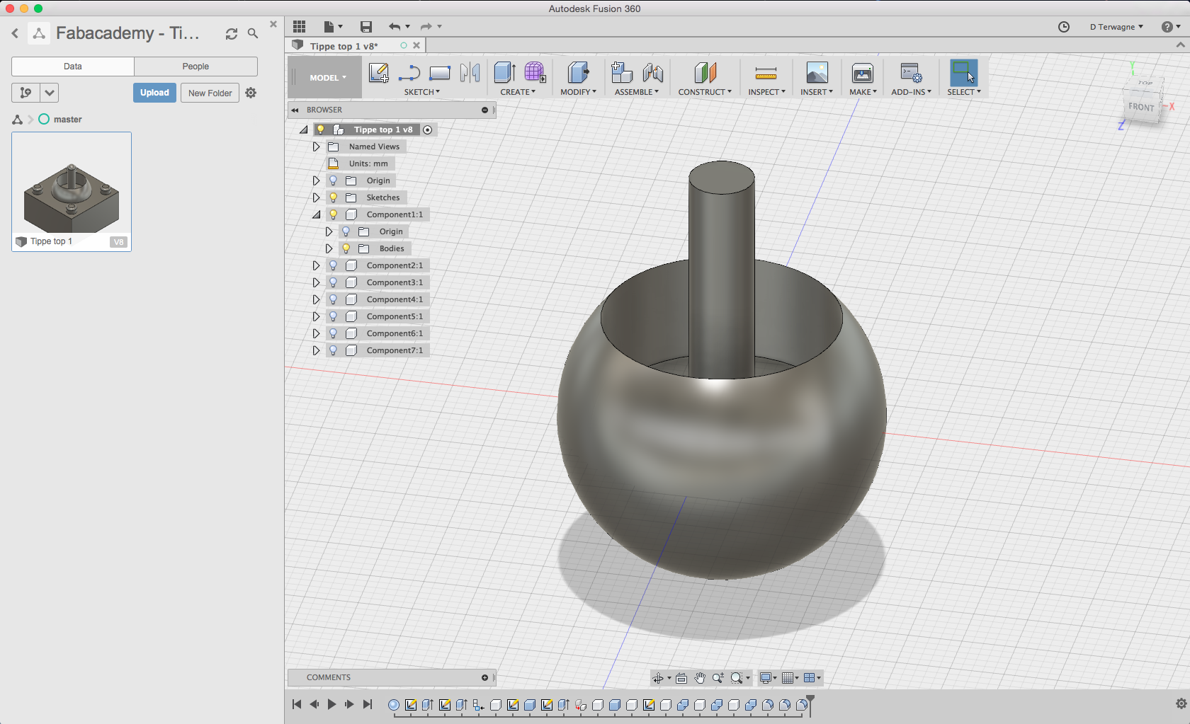Open the Scripts and Add-Ins tool
Viewport: 1190px width, 724px height.
pos(911,73)
